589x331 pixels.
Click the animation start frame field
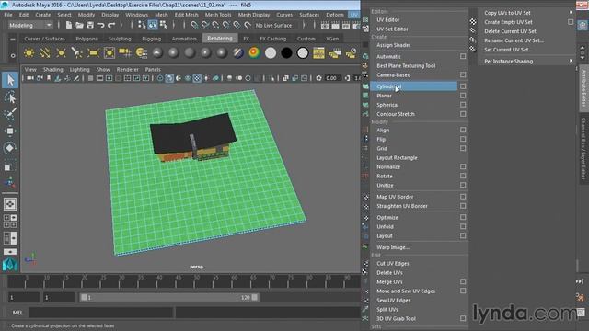(24, 297)
